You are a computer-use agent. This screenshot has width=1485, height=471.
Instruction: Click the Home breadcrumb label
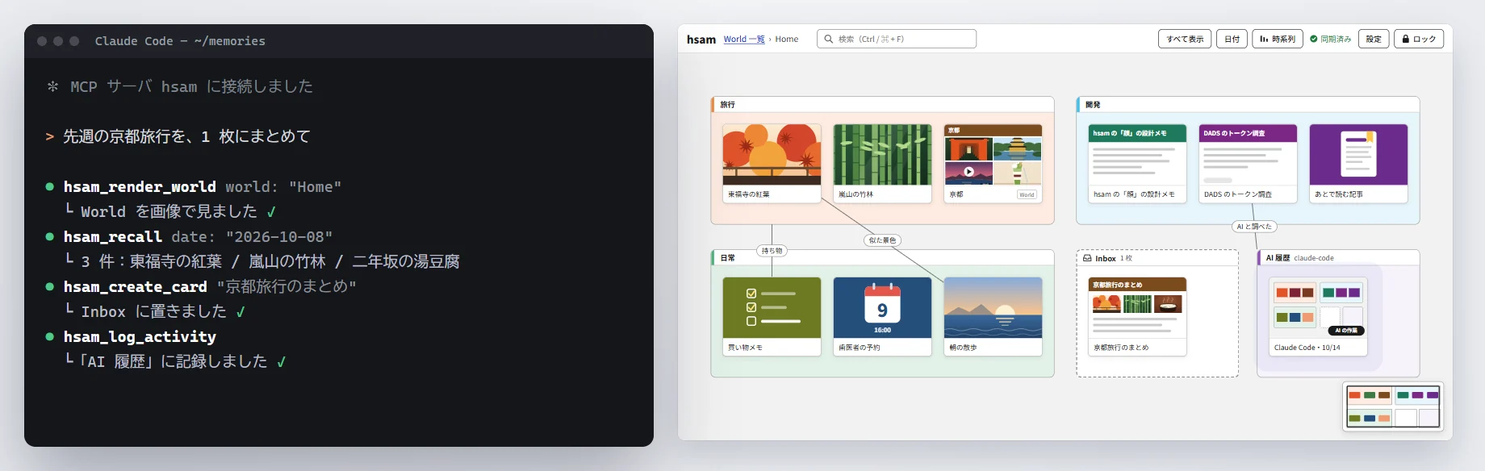click(x=787, y=39)
